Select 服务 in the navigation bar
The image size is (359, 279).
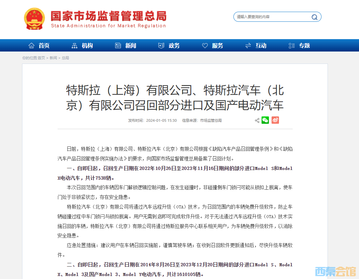tap(217, 45)
